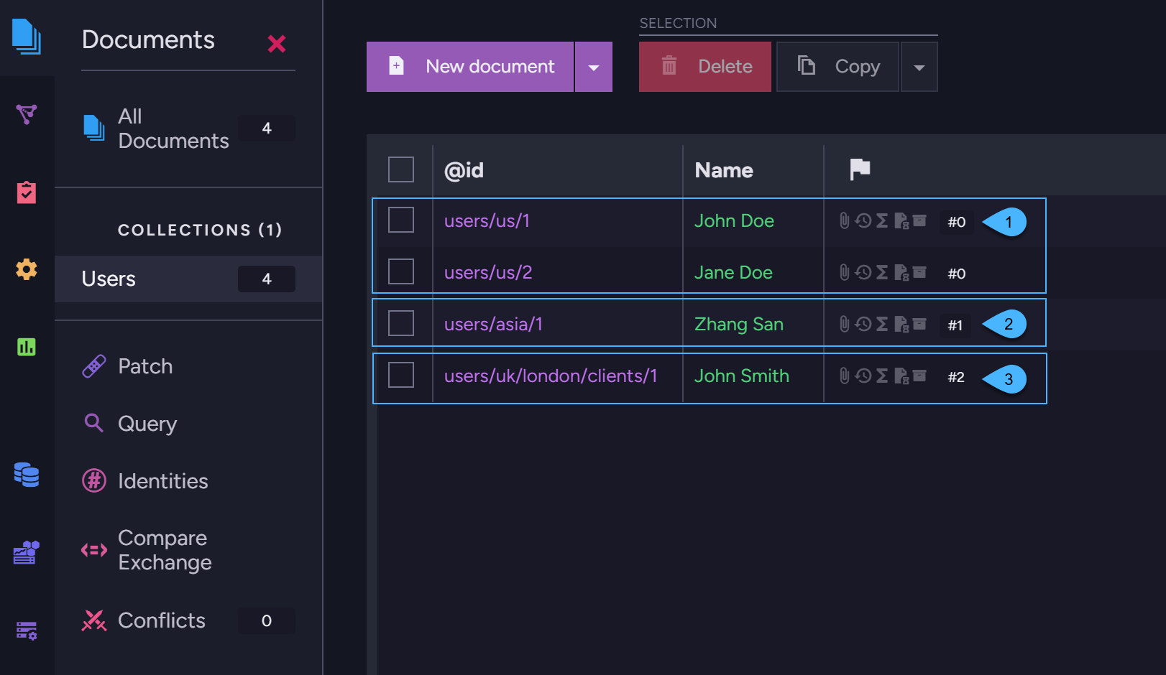Screen dimensions: 1166x675
Task: Open the Indexes section in the sidebar
Action: coord(27,114)
